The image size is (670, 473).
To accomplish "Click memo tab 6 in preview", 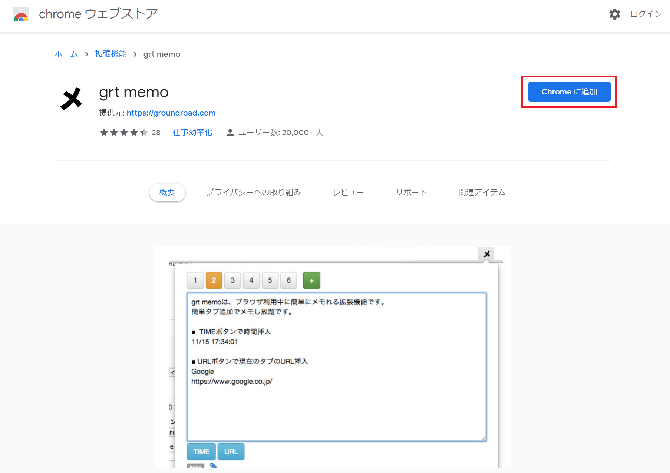I will tap(289, 280).
